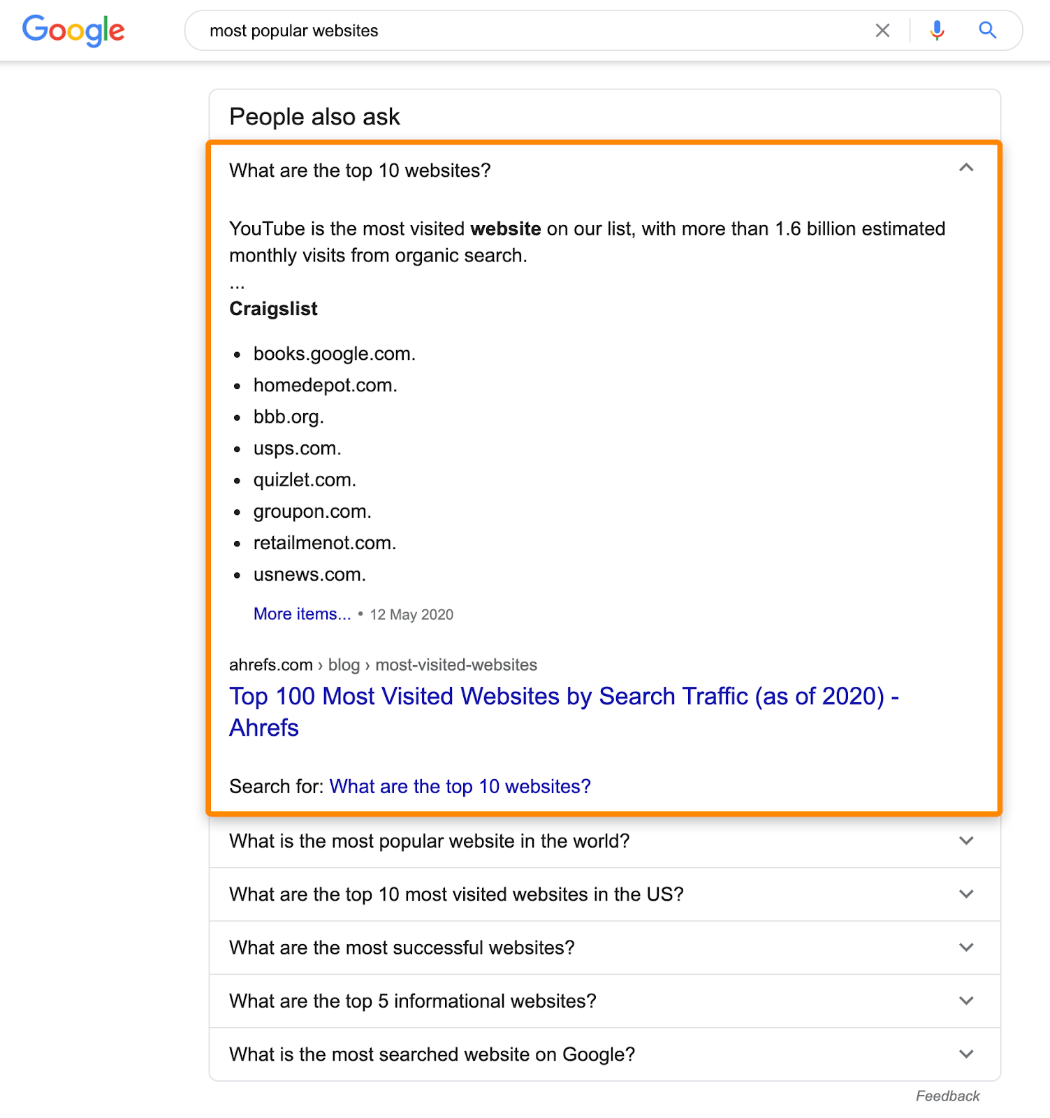The image size is (1050, 1118).
Task: Expand "What are the top 5 informational websites?"
Action: (966, 1001)
